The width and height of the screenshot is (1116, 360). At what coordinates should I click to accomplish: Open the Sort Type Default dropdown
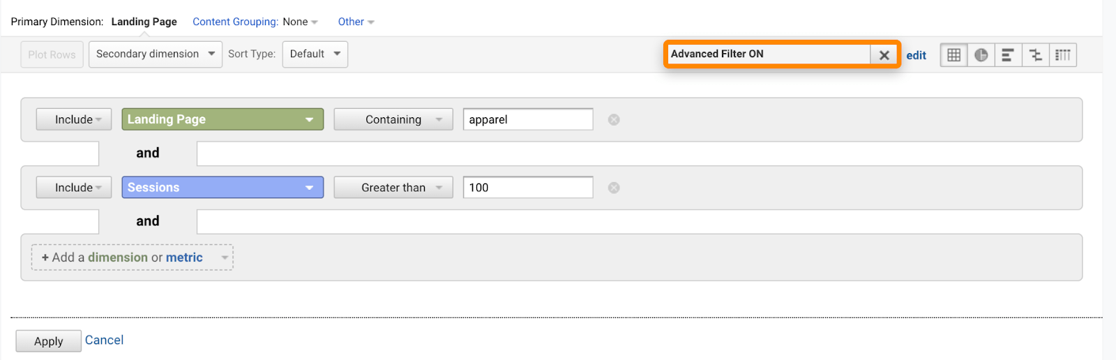click(315, 54)
